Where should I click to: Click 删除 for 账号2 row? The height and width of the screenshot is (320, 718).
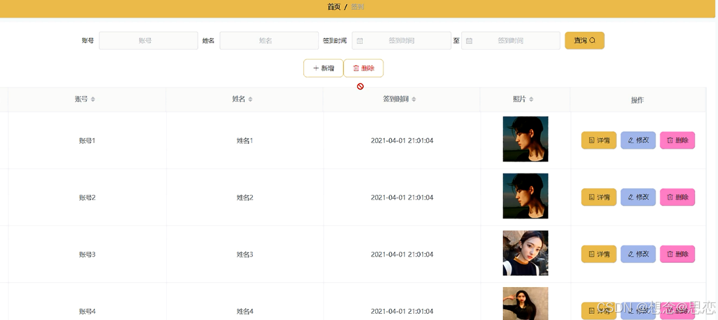[677, 197]
